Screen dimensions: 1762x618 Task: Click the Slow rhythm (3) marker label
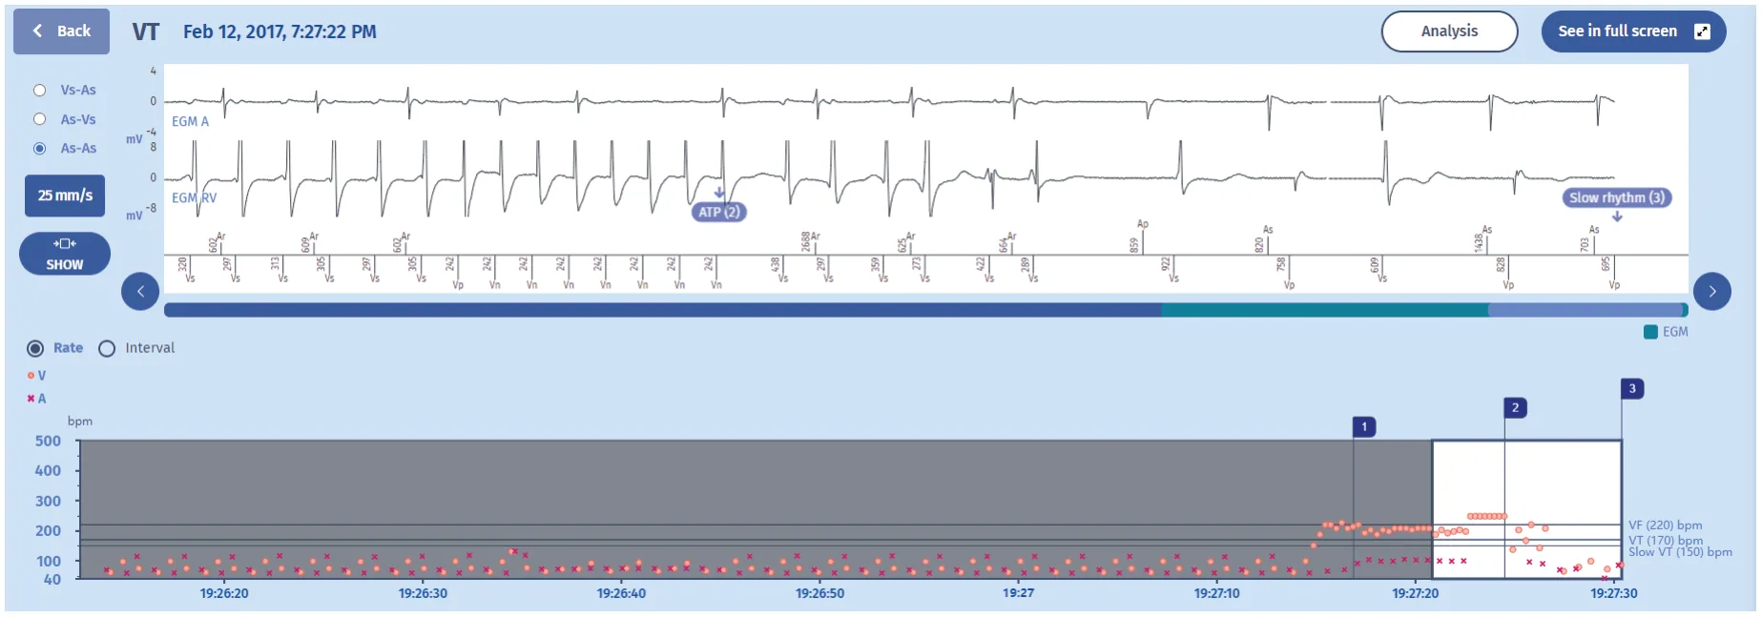[x=1617, y=197]
